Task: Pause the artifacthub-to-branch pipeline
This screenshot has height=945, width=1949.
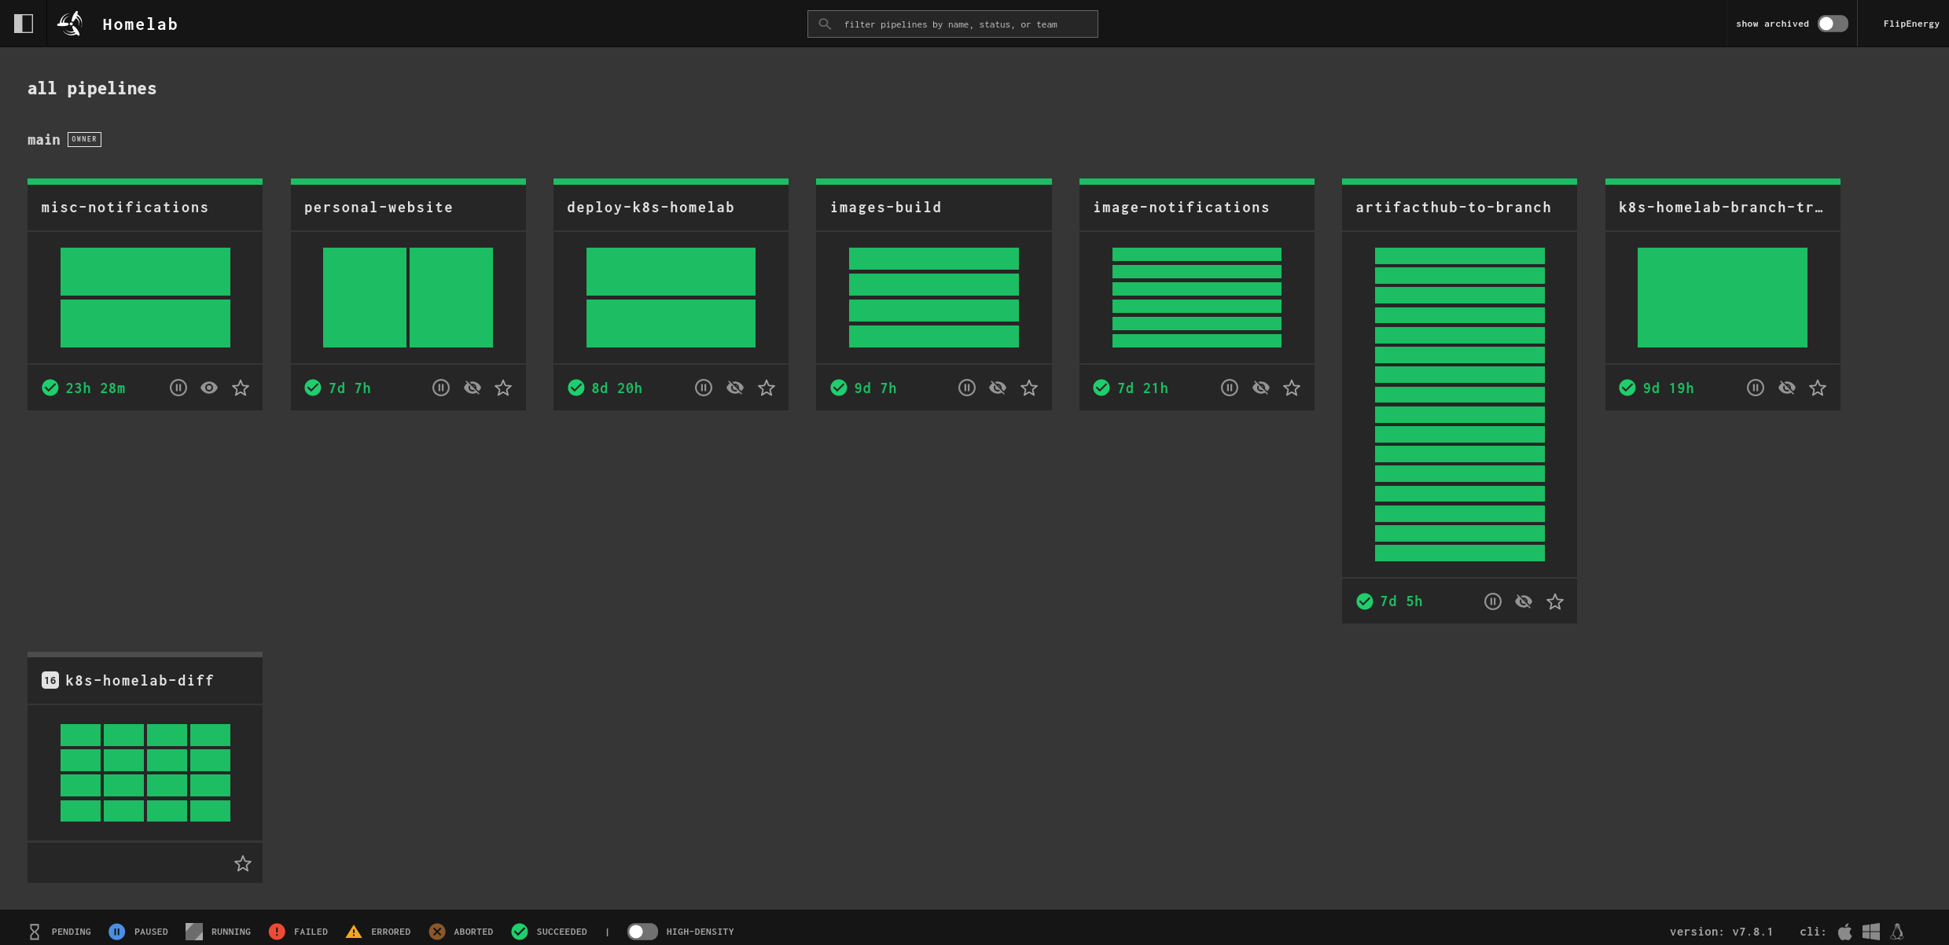Action: coord(1492,601)
